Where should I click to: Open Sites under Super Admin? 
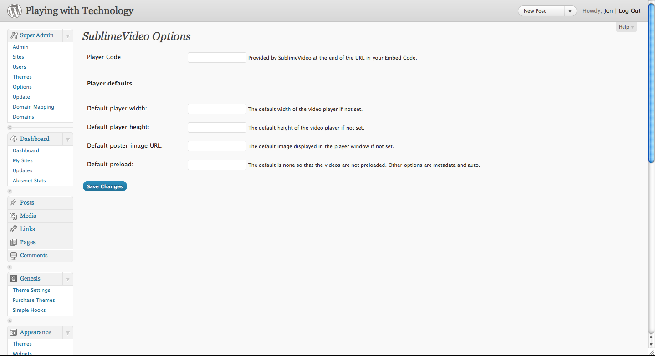pos(18,57)
